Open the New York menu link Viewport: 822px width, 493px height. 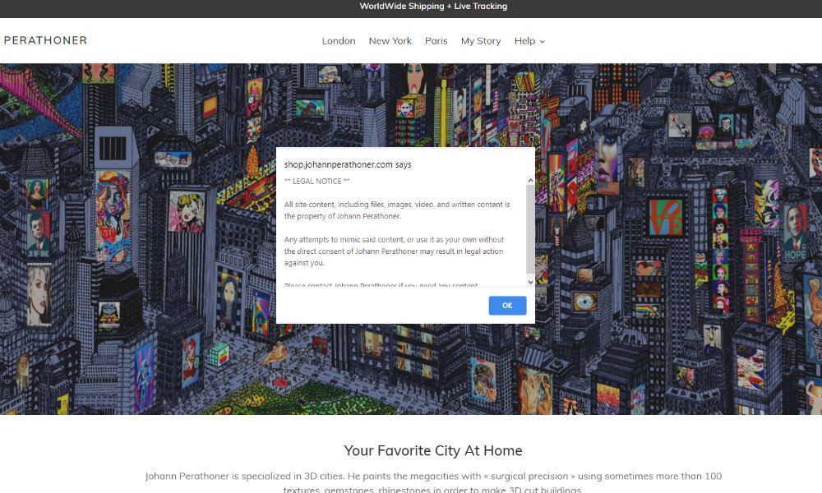390,41
